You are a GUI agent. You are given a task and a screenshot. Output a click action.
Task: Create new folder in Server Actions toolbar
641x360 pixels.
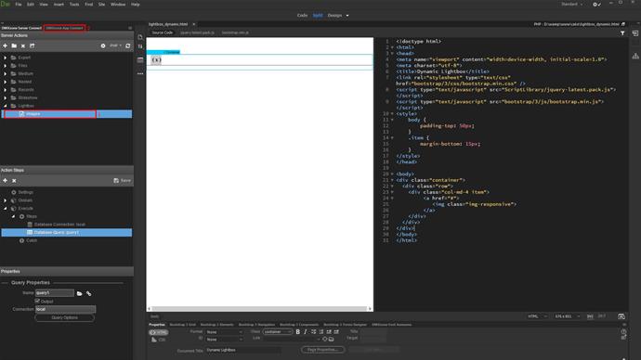[x=14, y=45]
